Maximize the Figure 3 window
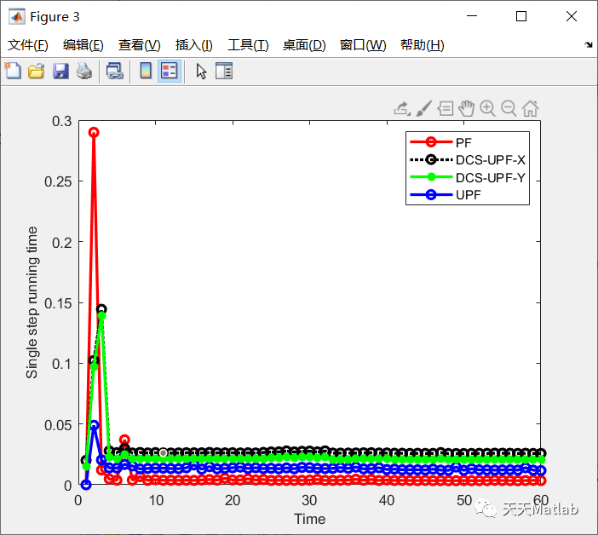Viewport: 598px width, 535px height. 521,16
